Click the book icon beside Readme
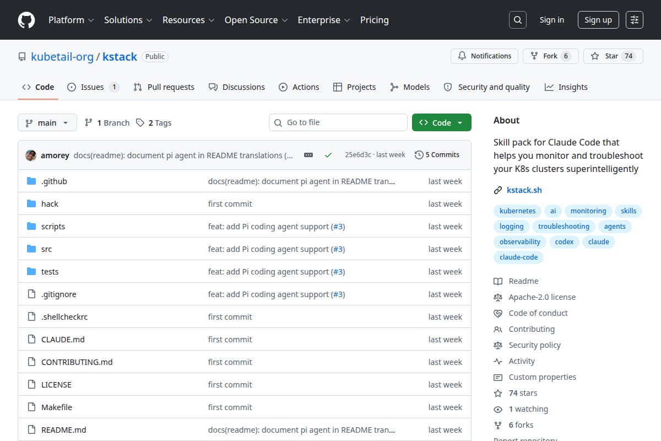Screen dimensions: 661x441 click(498, 281)
